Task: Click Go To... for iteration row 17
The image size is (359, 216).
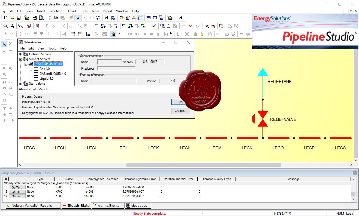Action: coord(17,196)
